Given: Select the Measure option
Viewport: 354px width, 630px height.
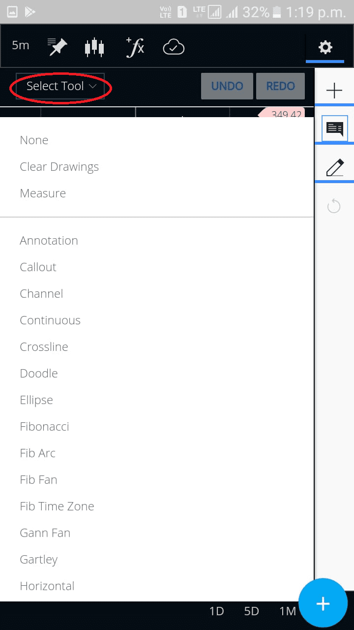Looking at the screenshot, I should pyautogui.click(x=43, y=193).
